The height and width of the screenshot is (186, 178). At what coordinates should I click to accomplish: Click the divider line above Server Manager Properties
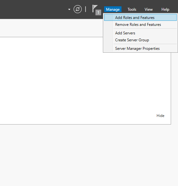pos(145,44)
